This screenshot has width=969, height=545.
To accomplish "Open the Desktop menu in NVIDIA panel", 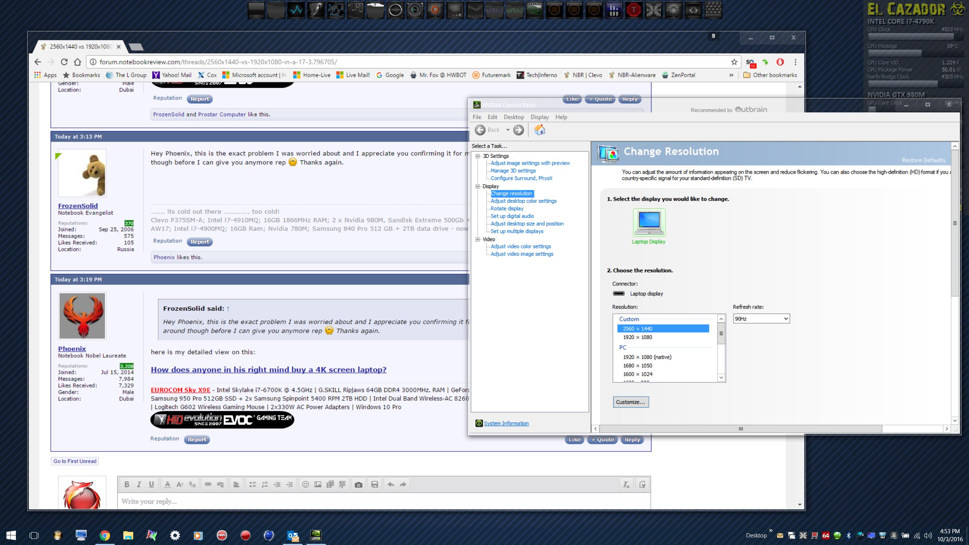I will click(x=514, y=117).
